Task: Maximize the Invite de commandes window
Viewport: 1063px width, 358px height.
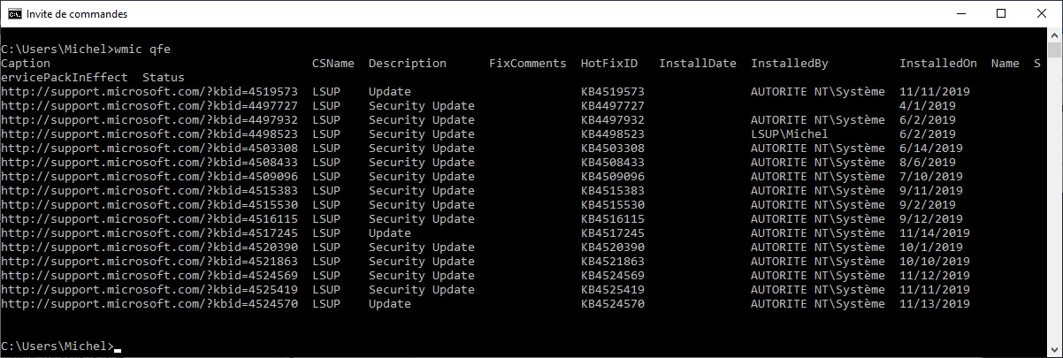Action: click(1001, 14)
